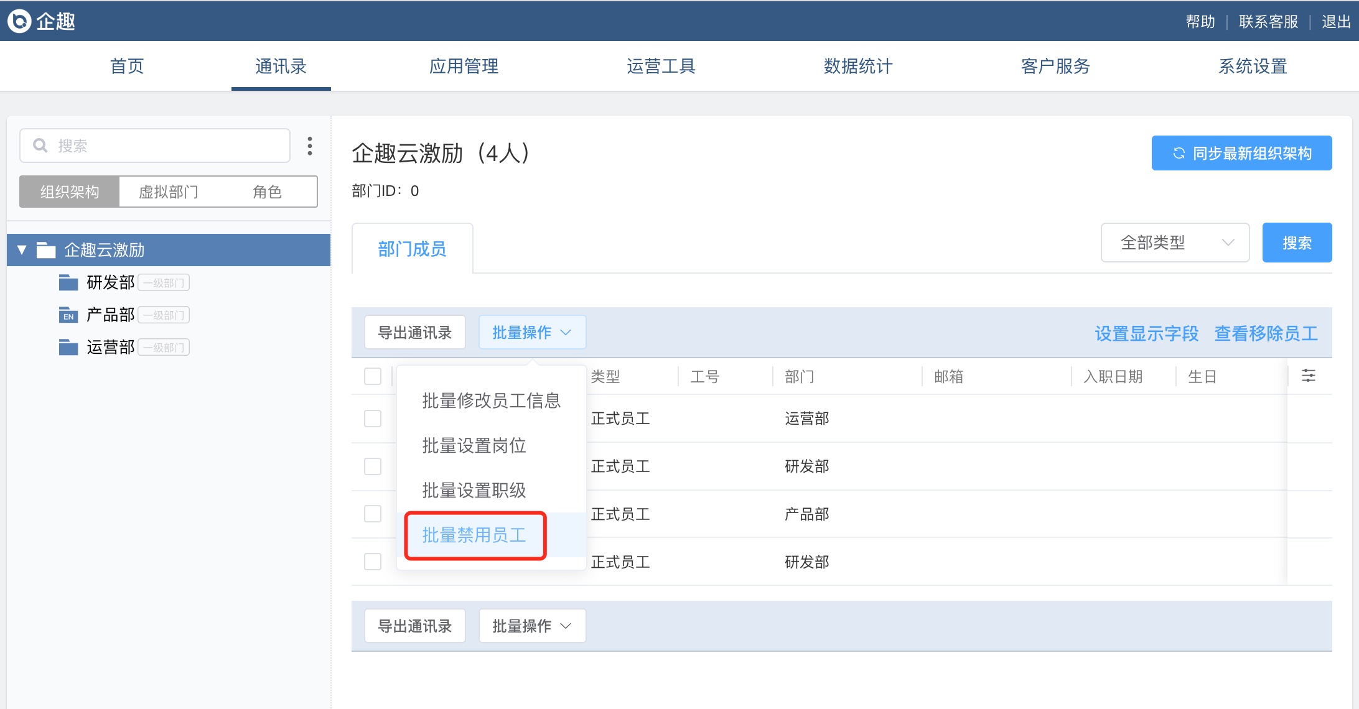Screen dimensions: 1359x709
Task: Click the bottom 导出通讯录 button
Action: (x=415, y=626)
